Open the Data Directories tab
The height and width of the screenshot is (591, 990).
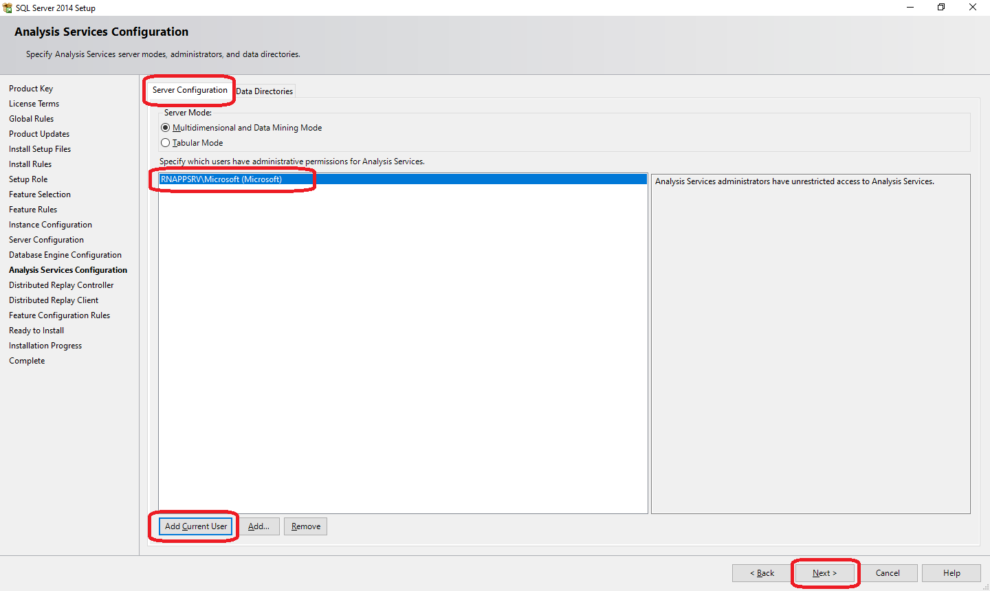[265, 91]
